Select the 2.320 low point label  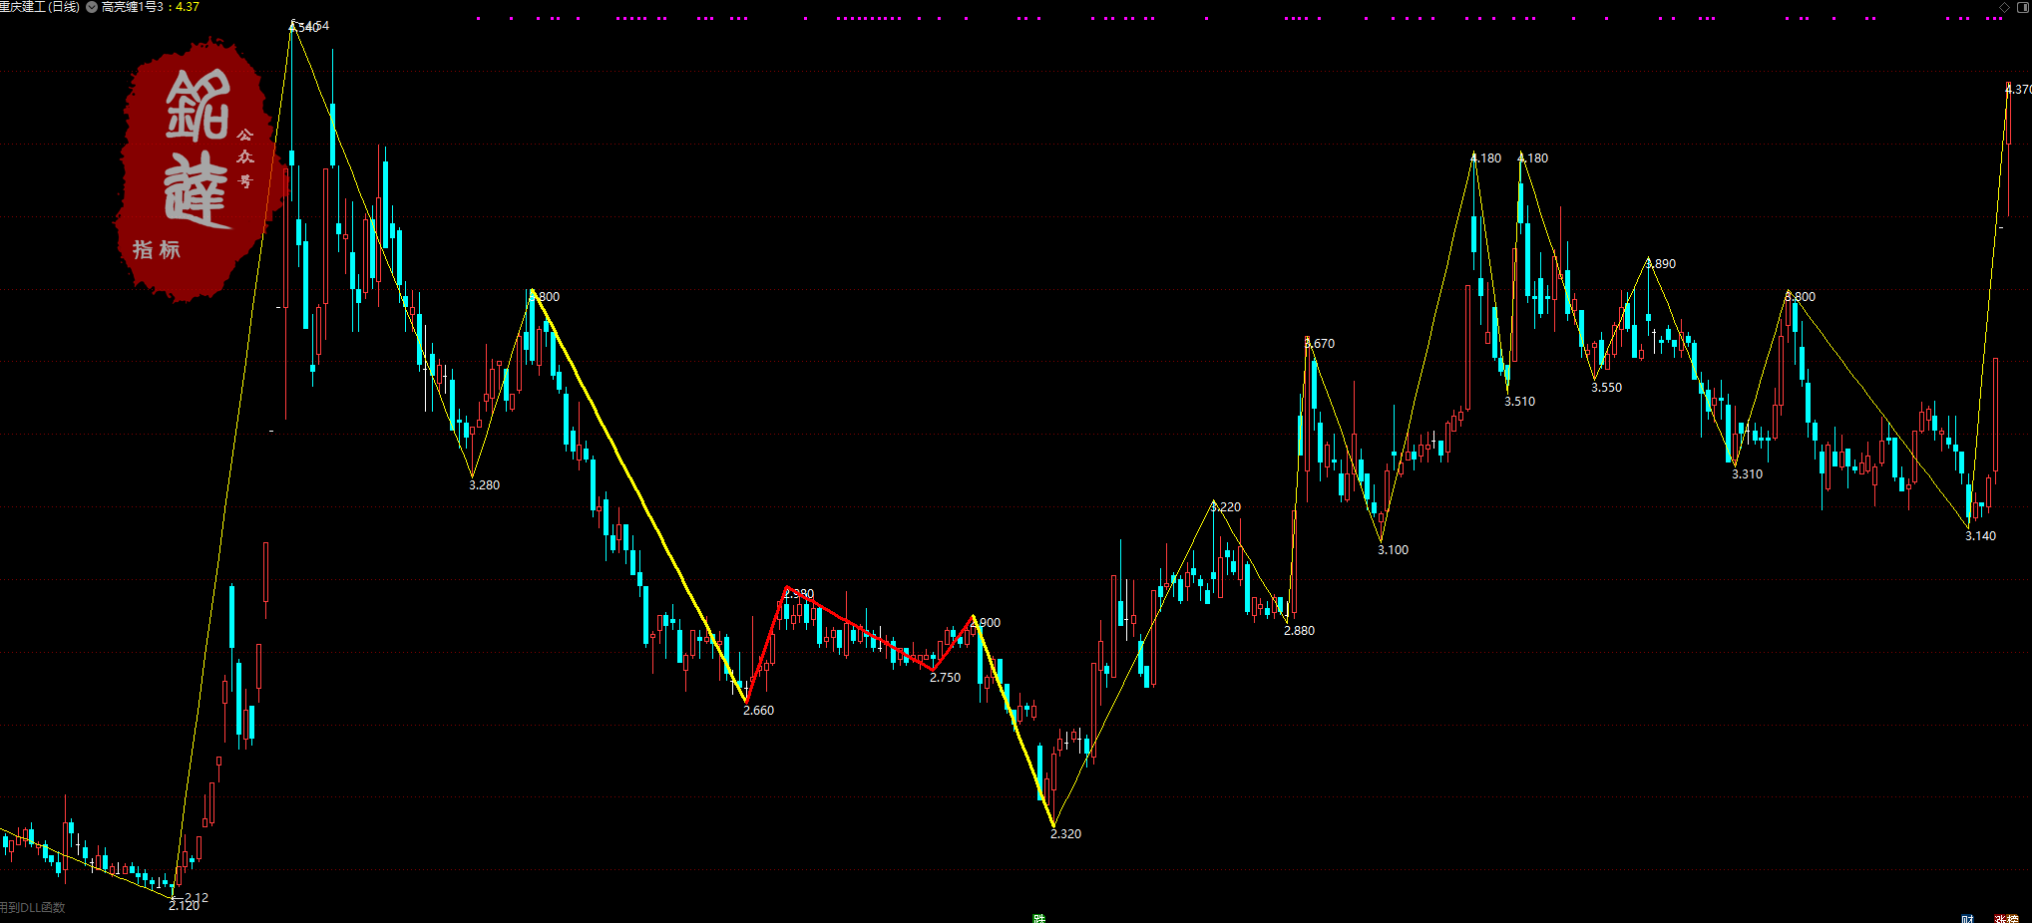click(x=1065, y=834)
